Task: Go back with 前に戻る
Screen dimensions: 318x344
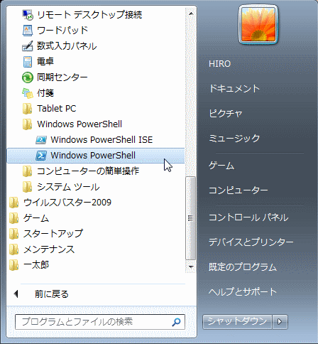Action: [x=52, y=294]
